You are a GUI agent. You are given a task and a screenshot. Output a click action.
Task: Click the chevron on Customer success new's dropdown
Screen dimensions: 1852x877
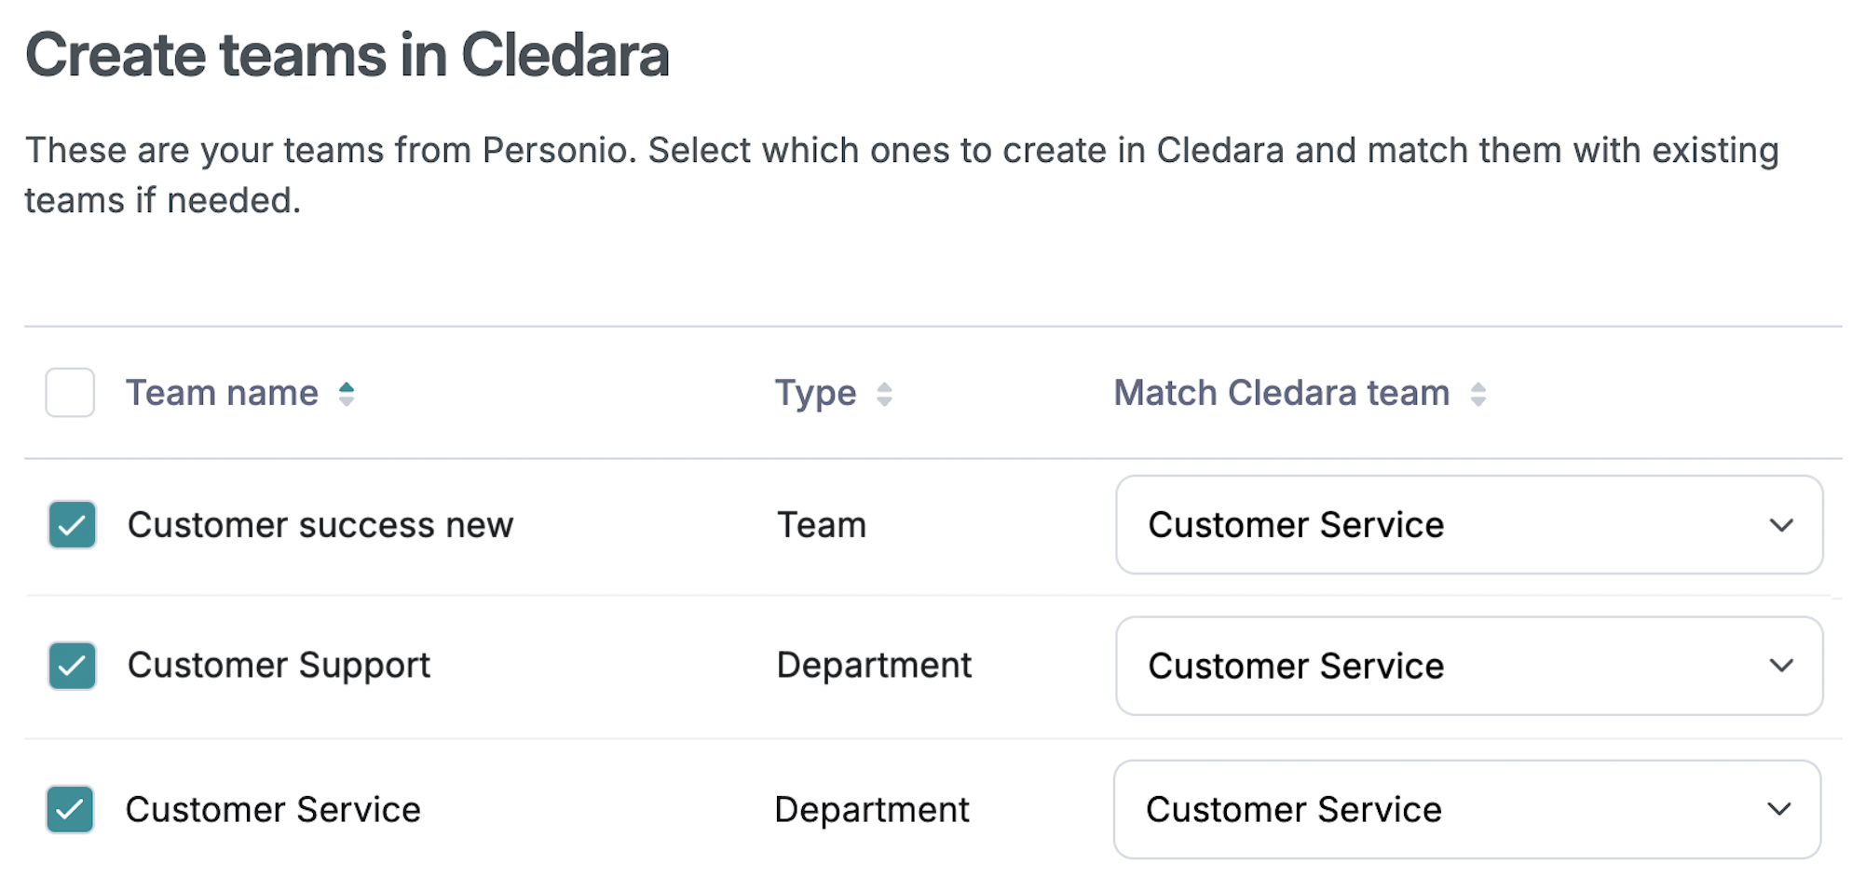pos(1781,525)
